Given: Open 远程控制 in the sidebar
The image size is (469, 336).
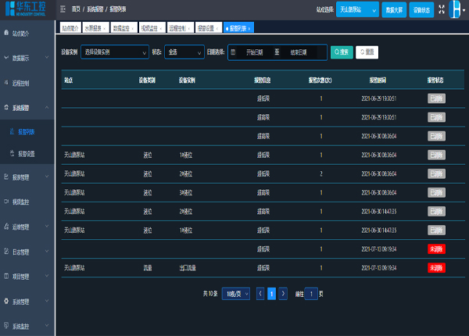Looking at the screenshot, I should pos(22,82).
